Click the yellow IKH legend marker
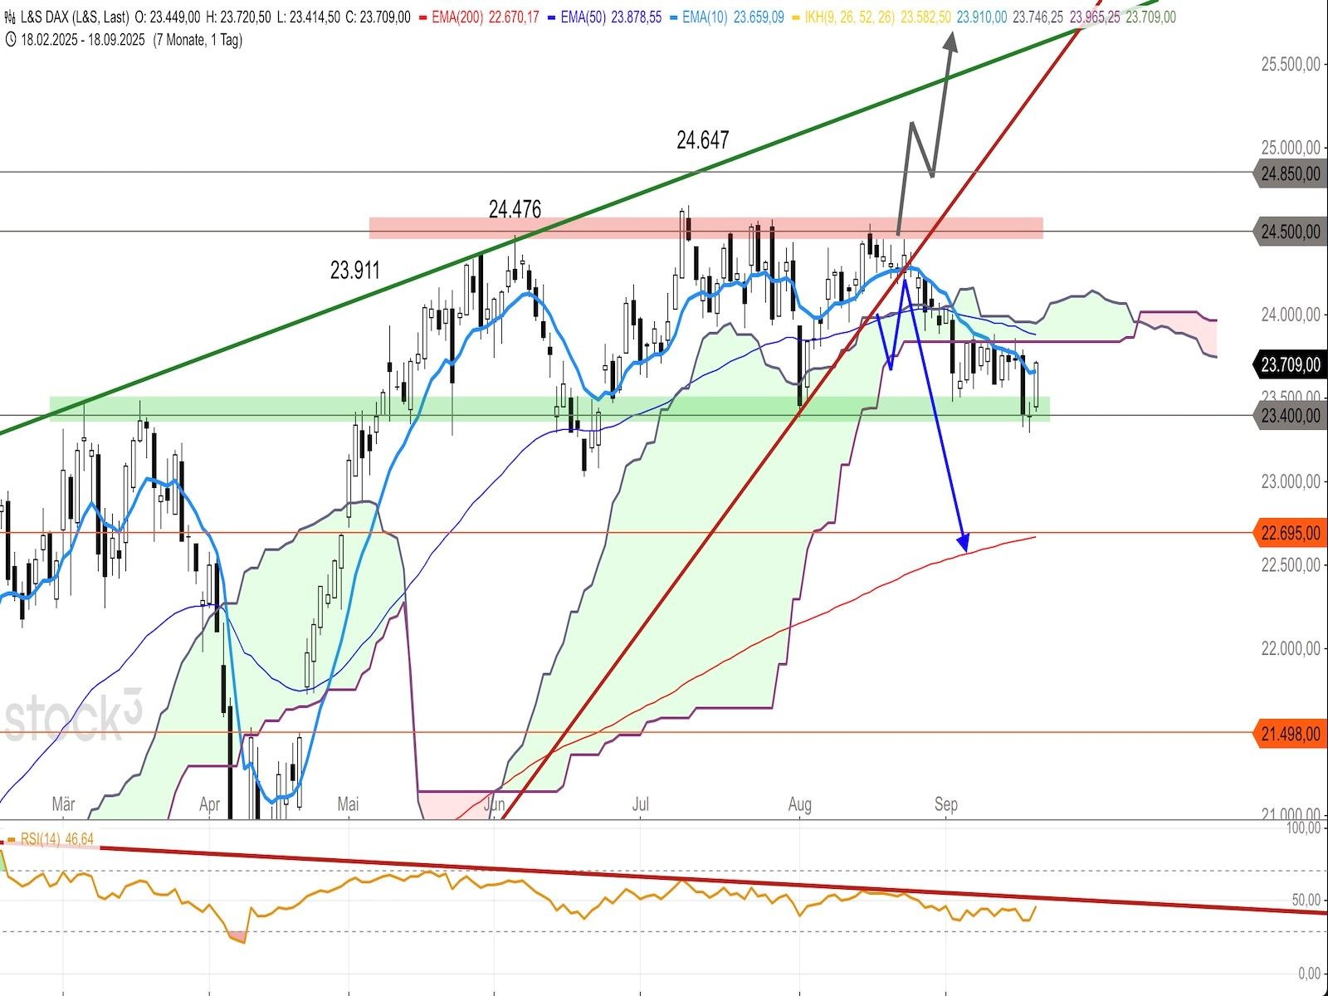Viewport: 1328px width, 996px height. [796, 17]
